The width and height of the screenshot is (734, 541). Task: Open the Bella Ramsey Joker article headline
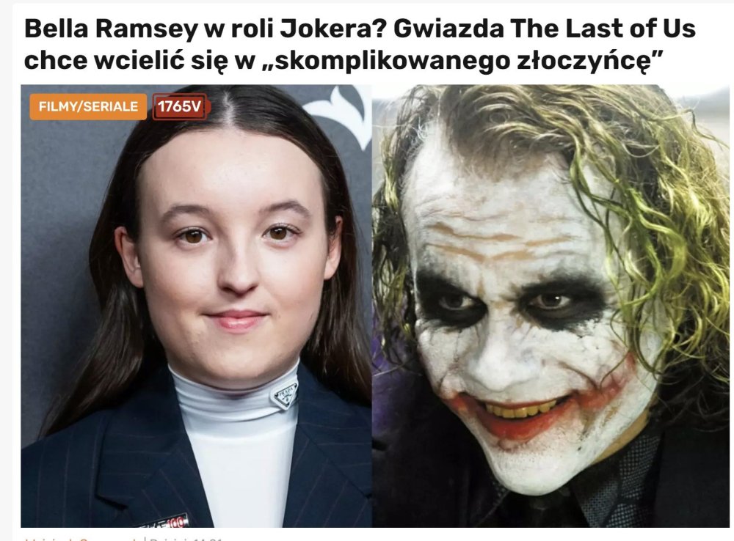click(360, 44)
